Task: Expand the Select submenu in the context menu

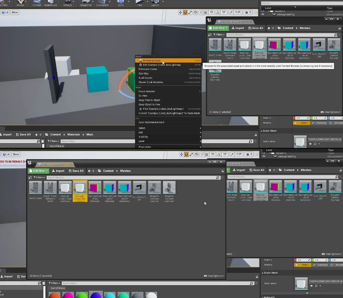Action: 142,128
